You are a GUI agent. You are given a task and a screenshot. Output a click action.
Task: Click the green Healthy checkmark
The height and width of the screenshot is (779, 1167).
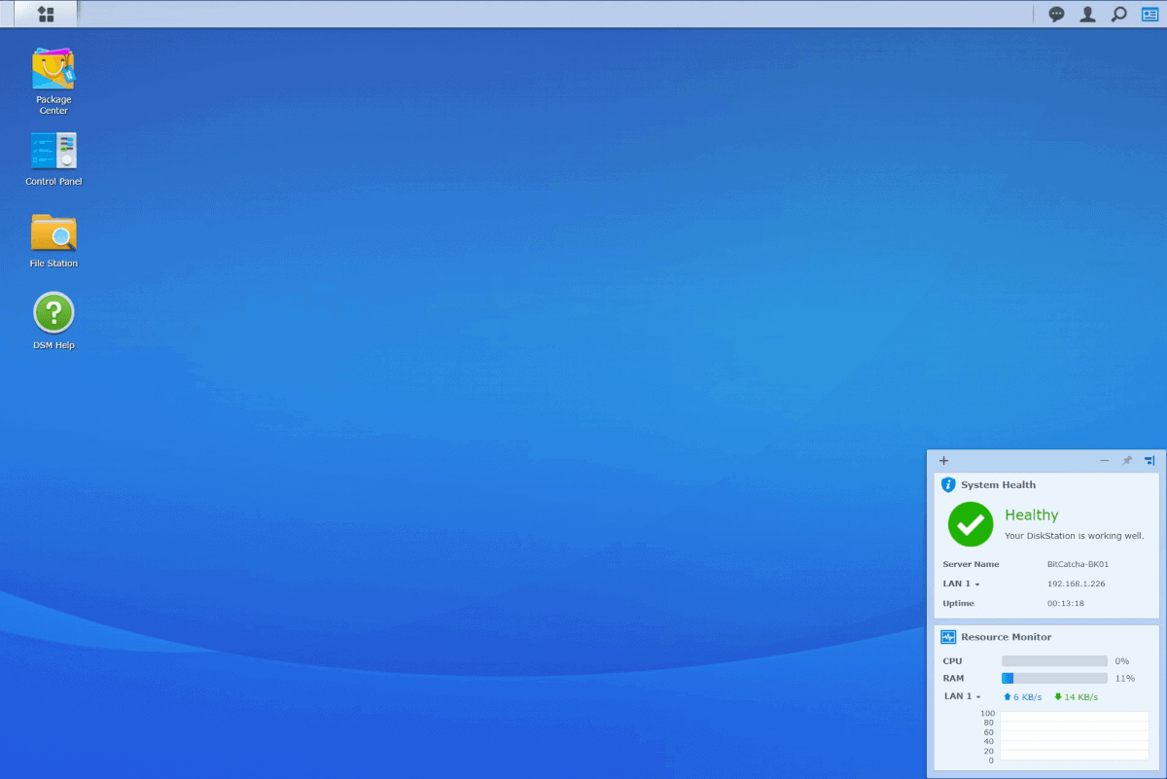tap(971, 524)
